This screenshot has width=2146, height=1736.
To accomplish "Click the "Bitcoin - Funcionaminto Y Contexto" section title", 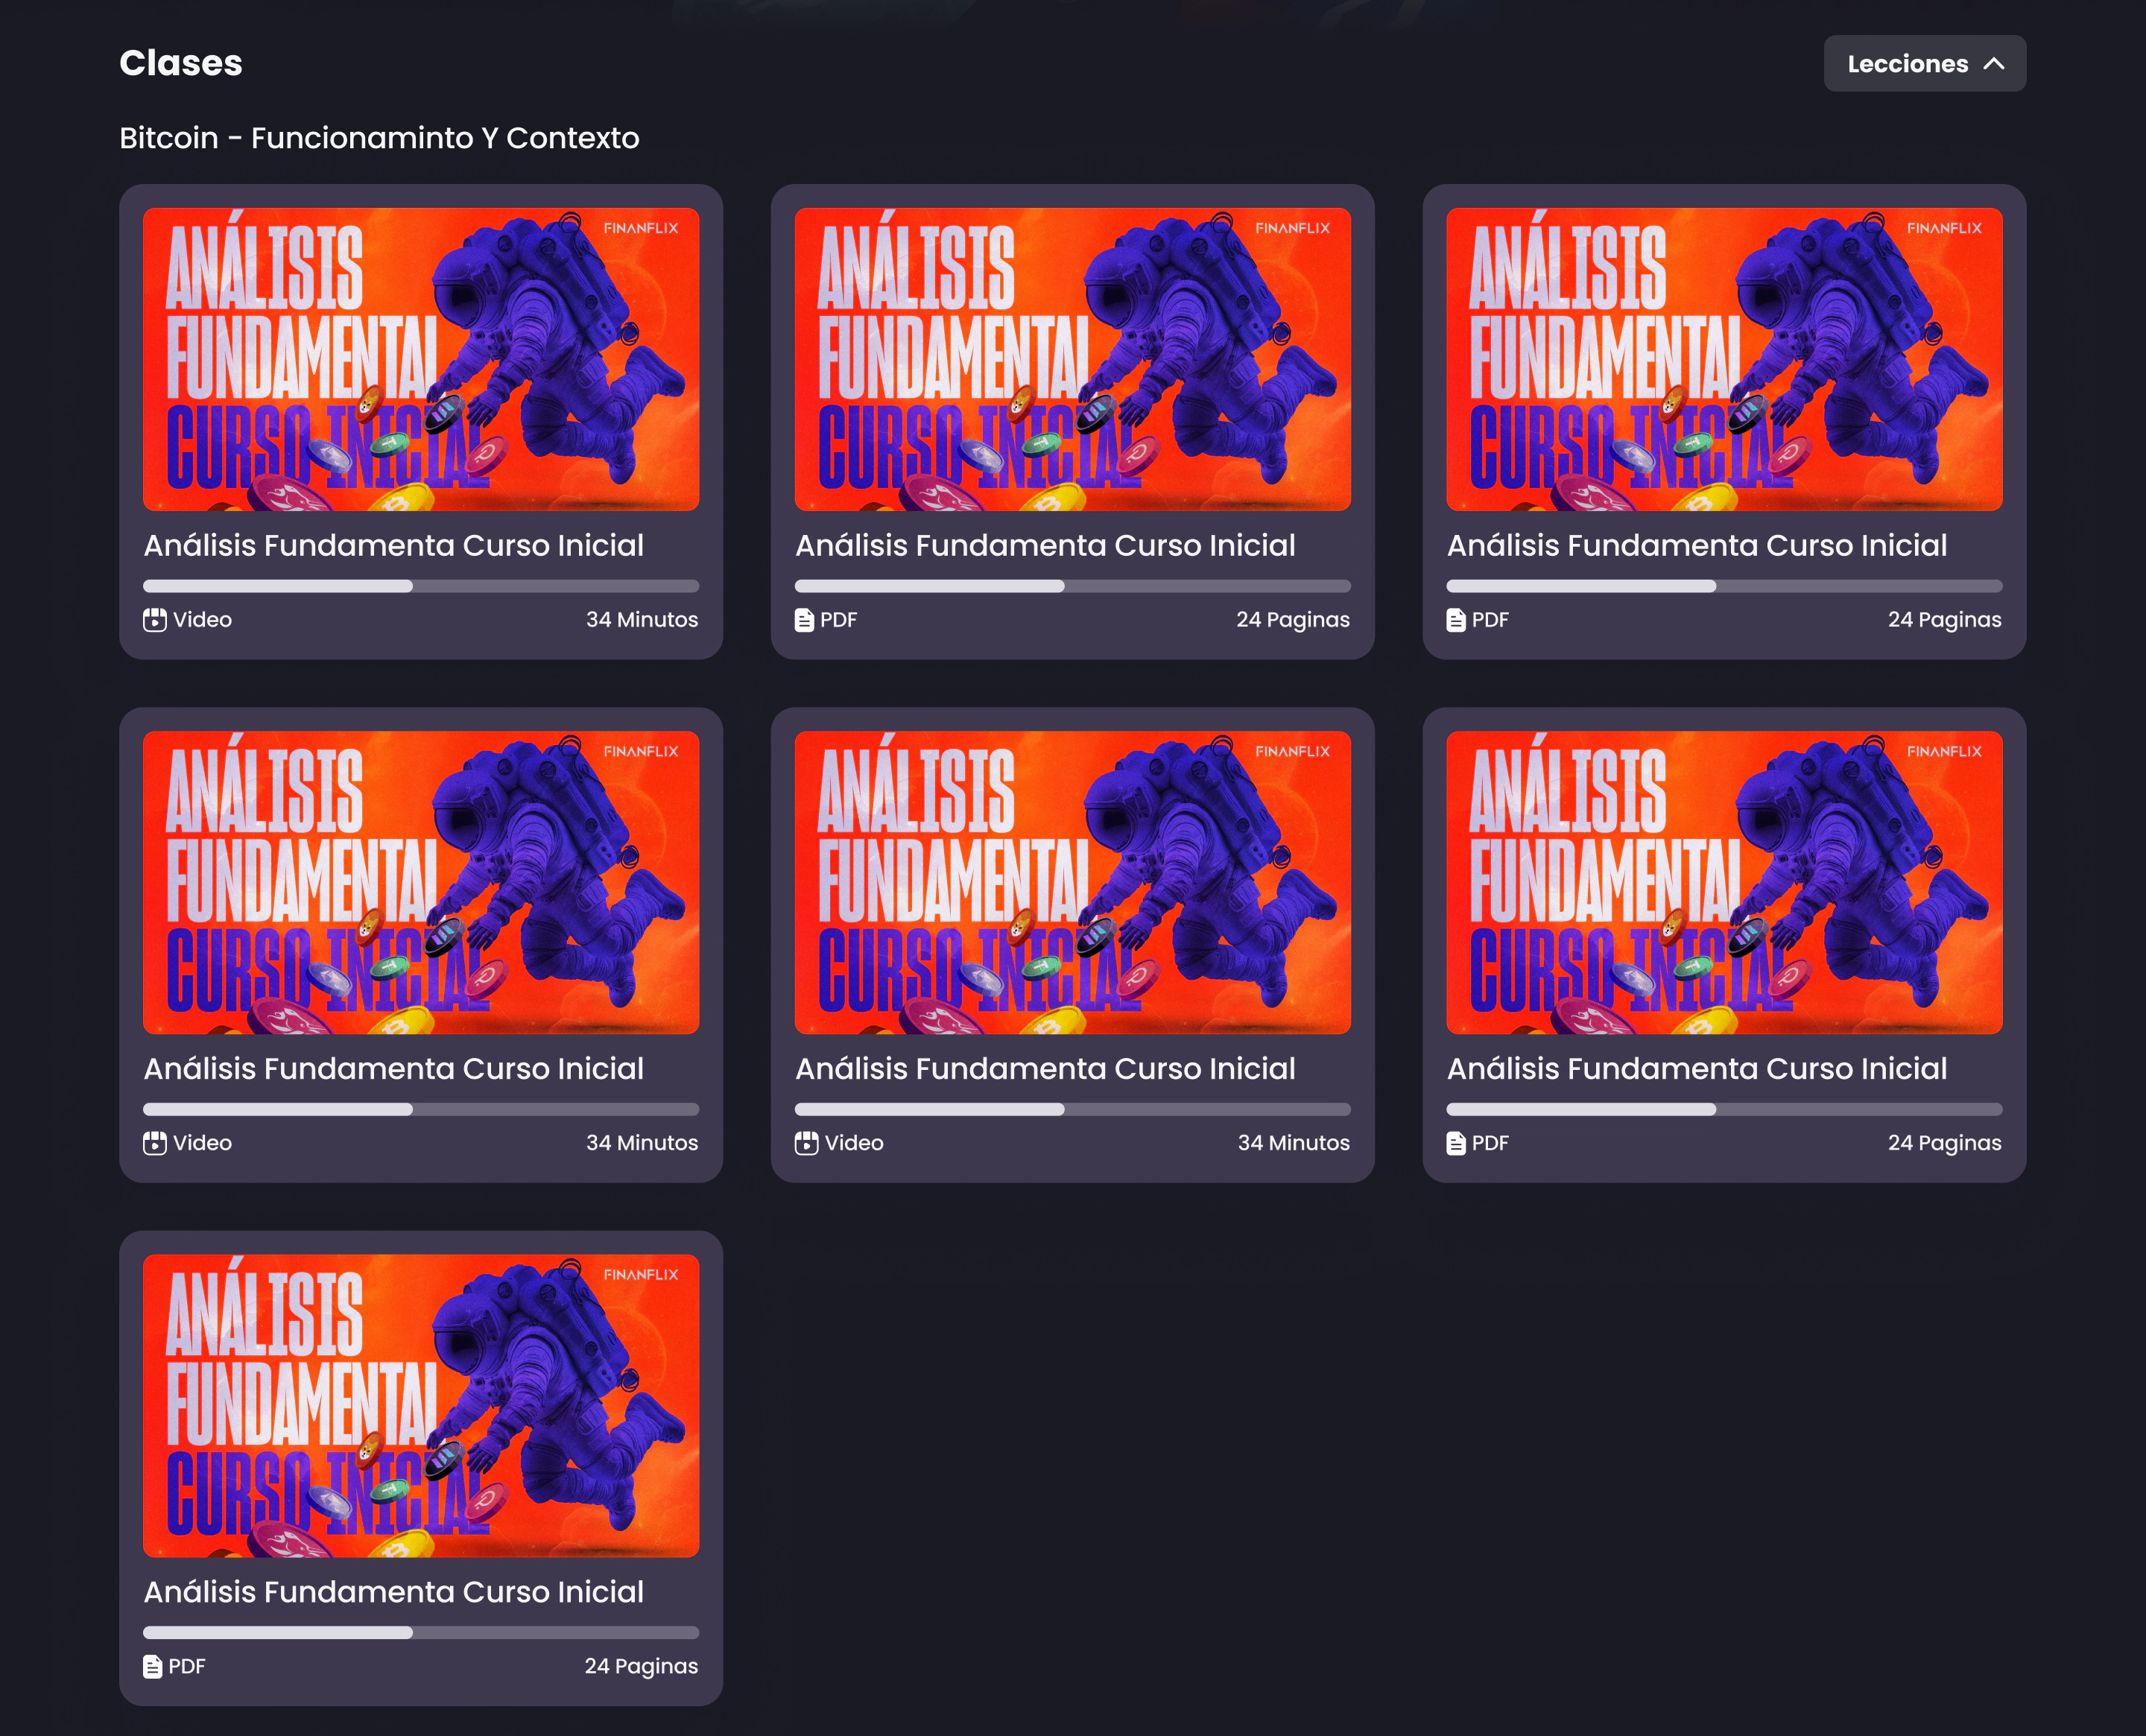I will tap(379, 138).
